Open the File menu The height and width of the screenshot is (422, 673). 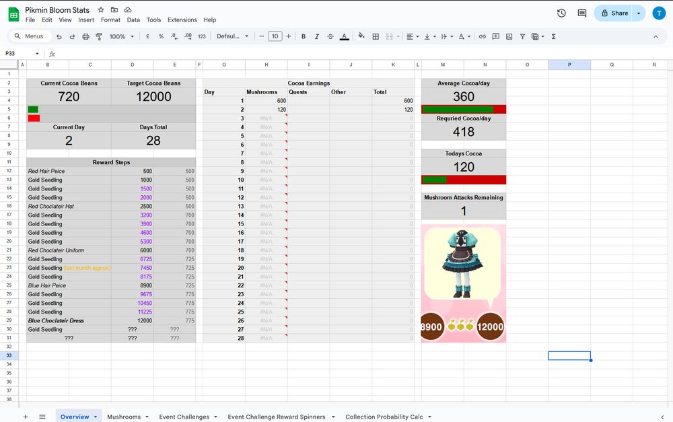[30, 20]
